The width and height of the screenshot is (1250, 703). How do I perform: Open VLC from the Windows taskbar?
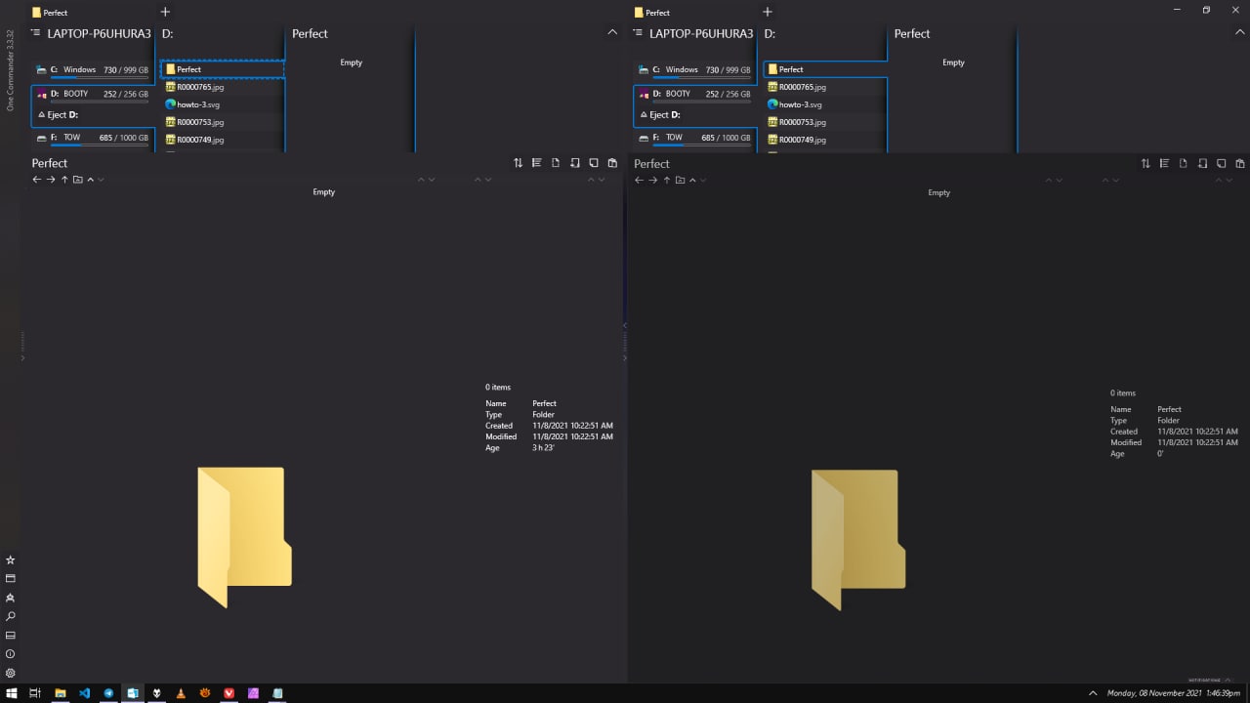pos(181,693)
